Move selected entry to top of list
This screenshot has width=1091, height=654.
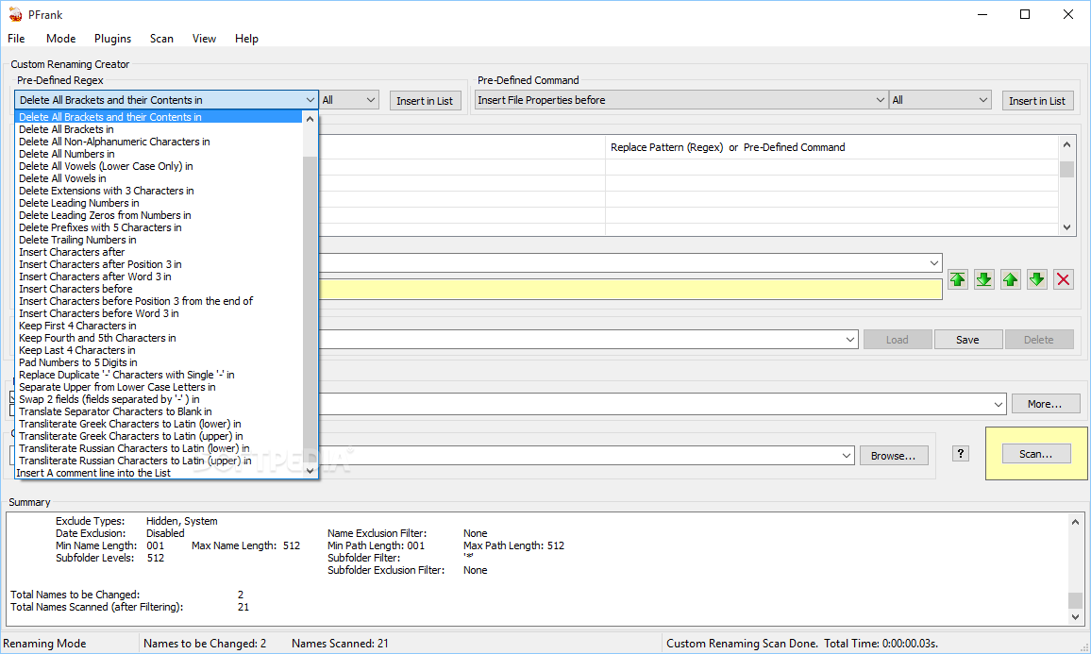[x=958, y=279]
